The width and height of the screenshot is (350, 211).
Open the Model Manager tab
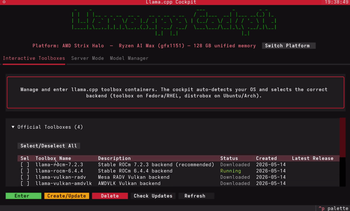pos(129,58)
